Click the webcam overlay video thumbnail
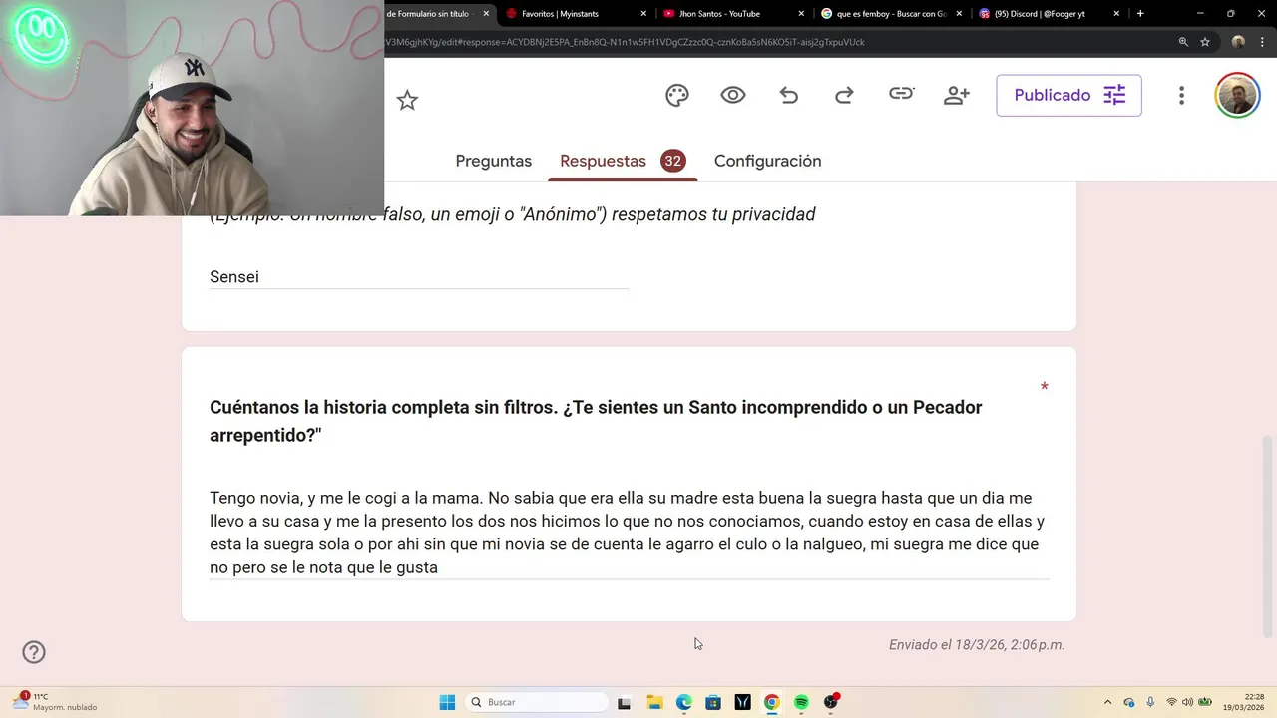 (192, 108)
